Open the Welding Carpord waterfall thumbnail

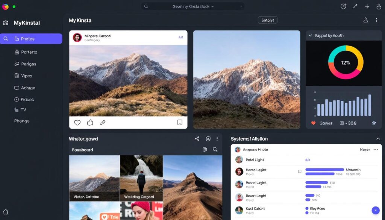(x=141, y=178)
